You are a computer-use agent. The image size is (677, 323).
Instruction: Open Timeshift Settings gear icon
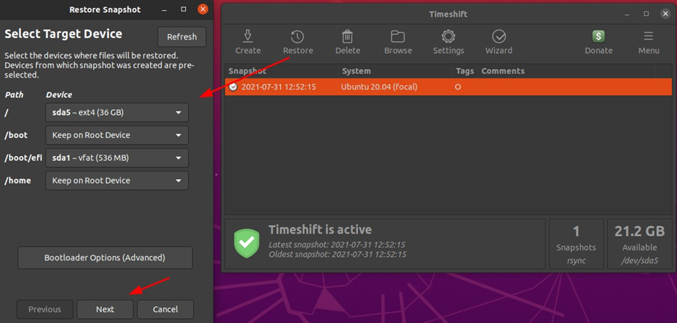[448, 37]
